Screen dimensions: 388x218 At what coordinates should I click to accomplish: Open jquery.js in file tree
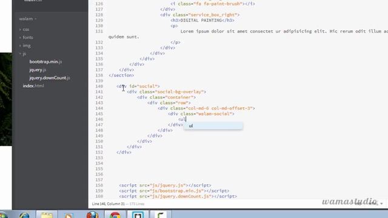[38, 70]
